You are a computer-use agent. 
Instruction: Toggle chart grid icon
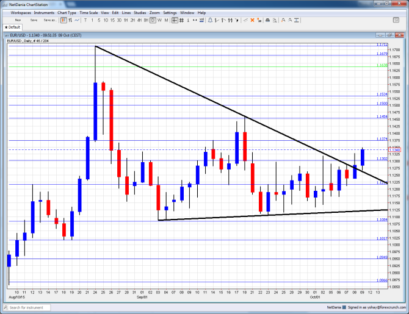point(181,20)
